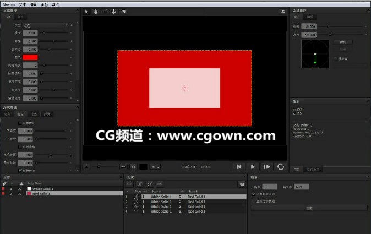Click the button right of gravity dial
Screen dimensions: 371x234
coord(343,42)
